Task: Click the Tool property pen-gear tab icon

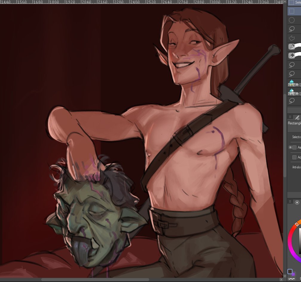Action: [297, 117]
